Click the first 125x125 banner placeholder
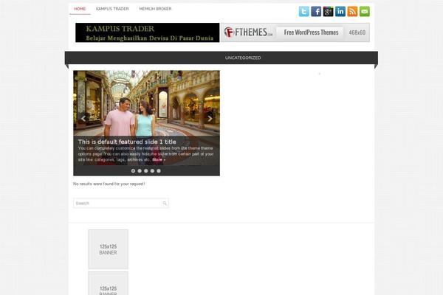 [109, 249]
